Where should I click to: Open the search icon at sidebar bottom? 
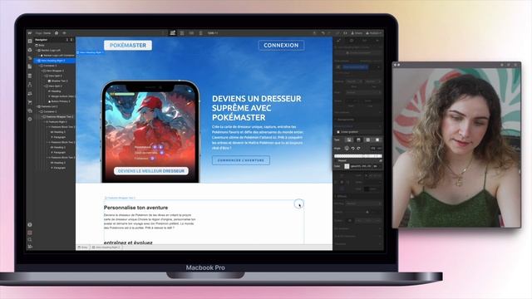pos(30,240)
